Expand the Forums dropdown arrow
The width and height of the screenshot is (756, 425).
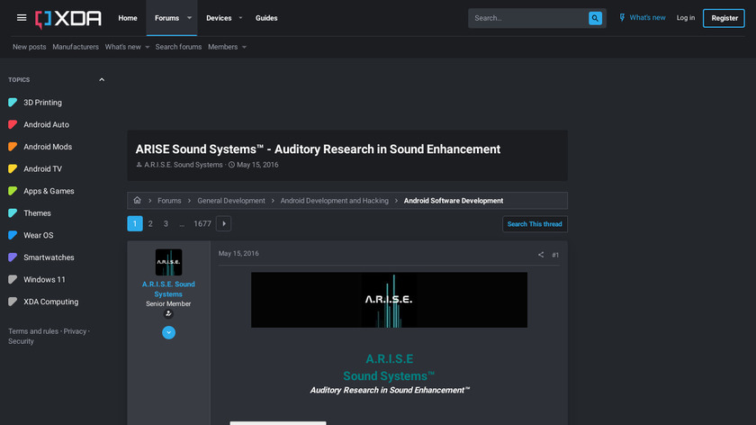point(189,18)
